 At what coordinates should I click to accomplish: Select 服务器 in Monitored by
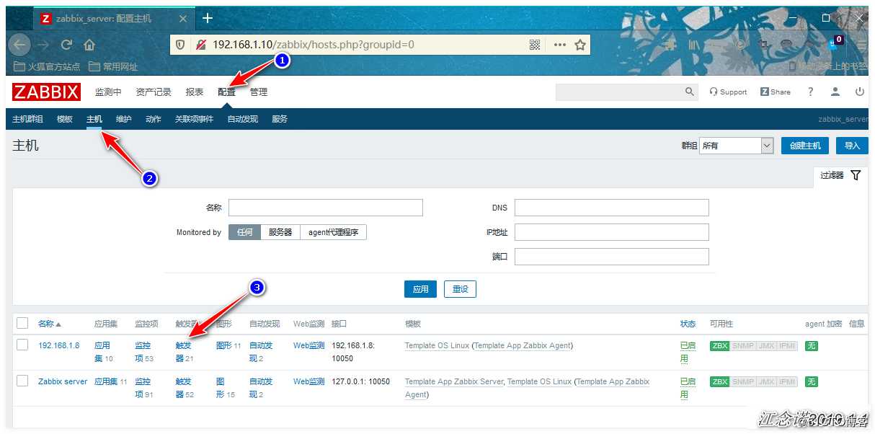pyautogui.click(x=280, y=232)
